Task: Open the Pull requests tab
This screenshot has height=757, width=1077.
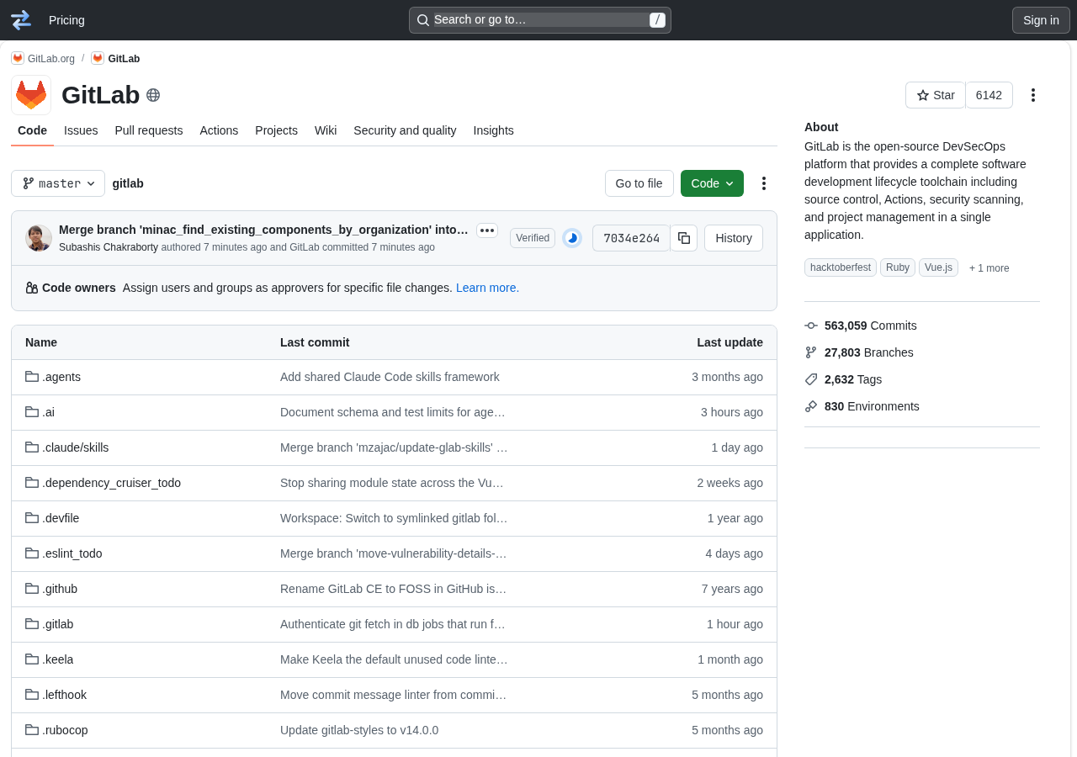Action: tap(149, 130)
